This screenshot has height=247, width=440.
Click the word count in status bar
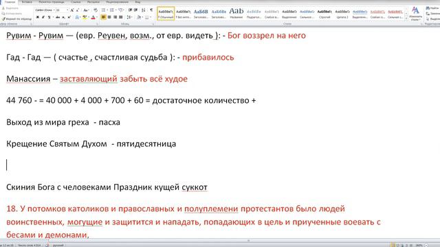pos(29,246)
